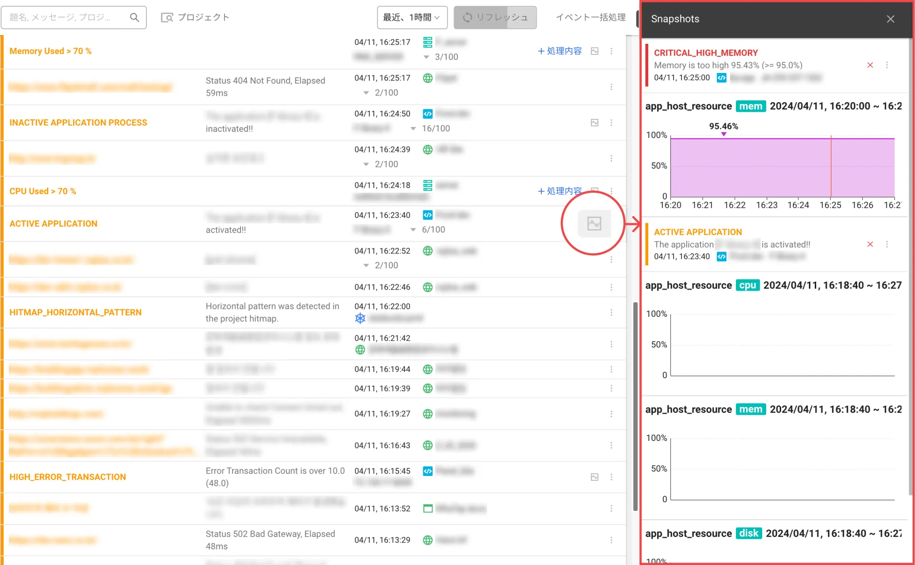Click the code icon in HIGH_ERROR_TRANSACTION row

pos(427,471)
